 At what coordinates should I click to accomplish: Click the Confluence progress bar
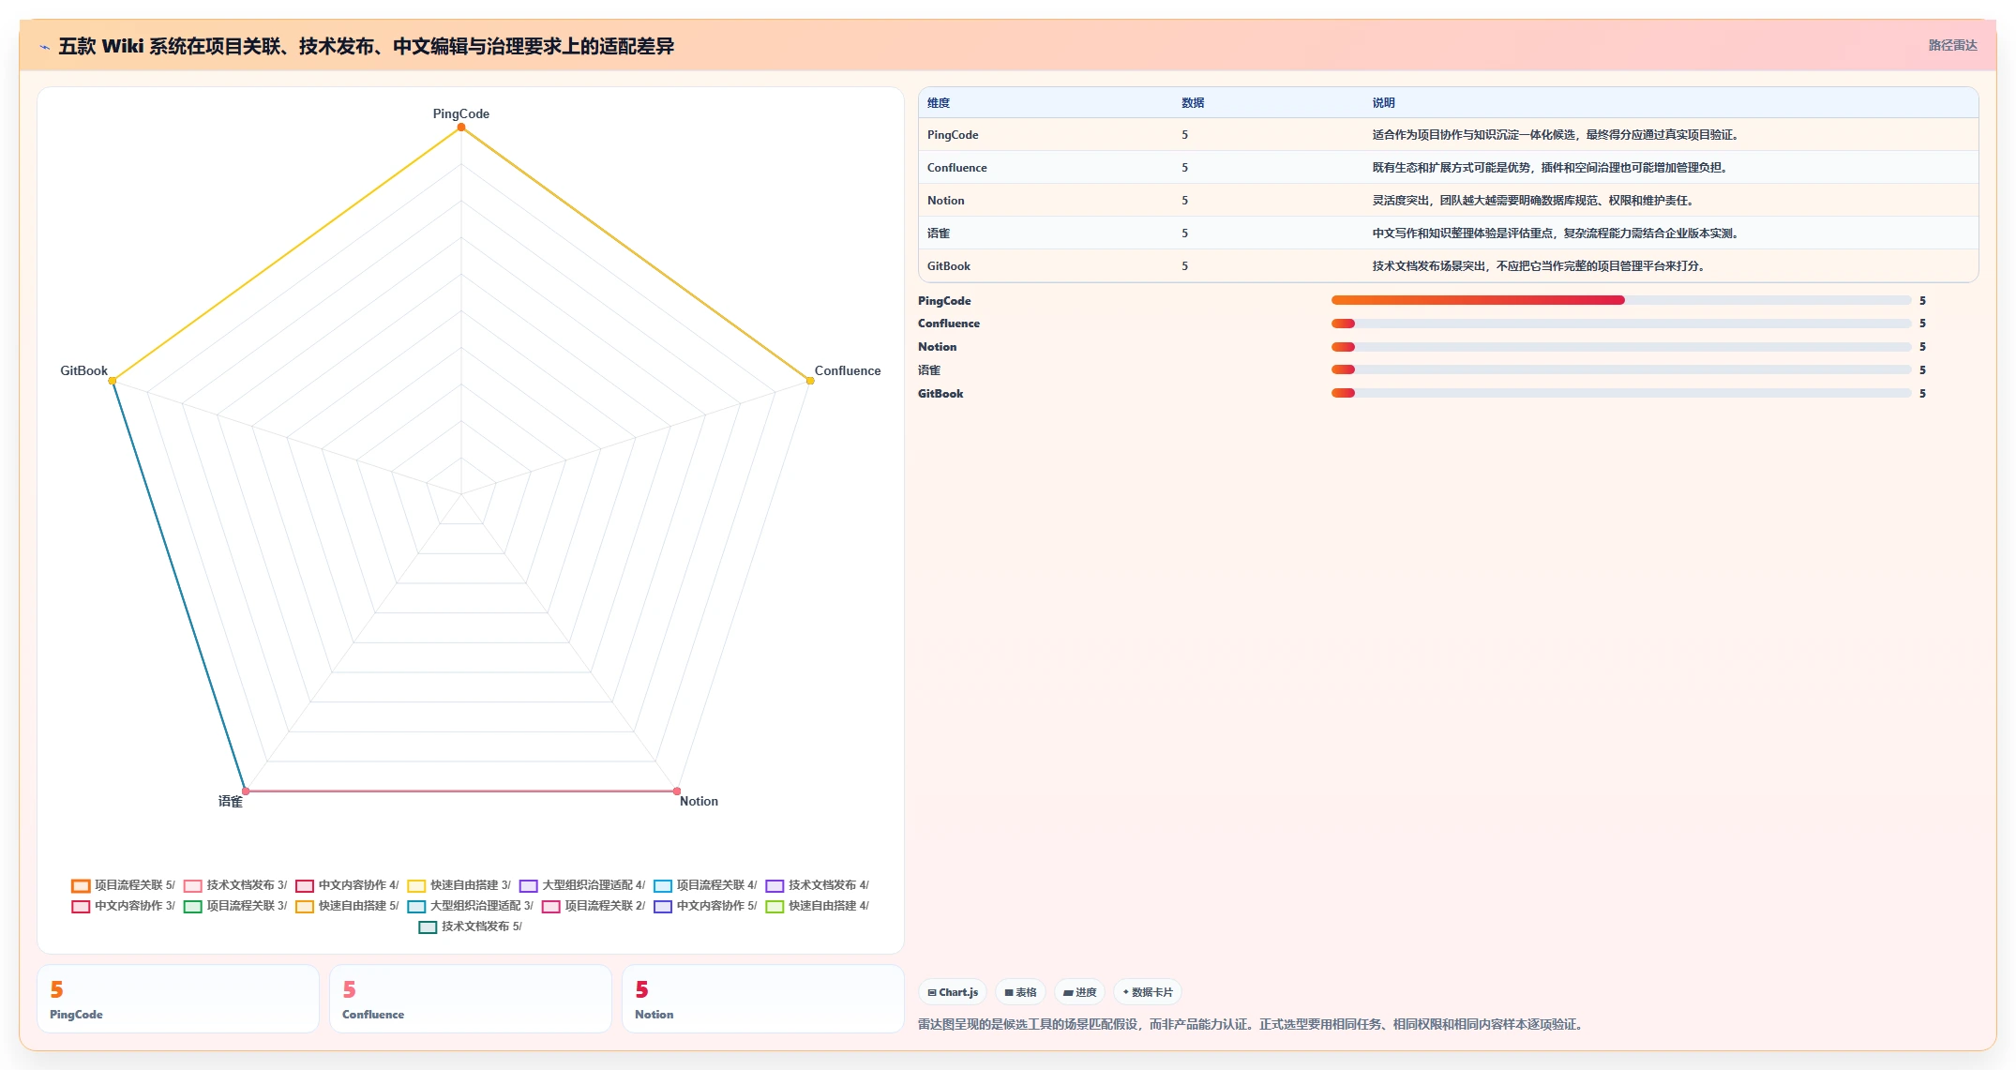point(1621,324)
